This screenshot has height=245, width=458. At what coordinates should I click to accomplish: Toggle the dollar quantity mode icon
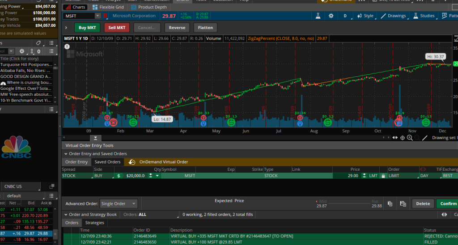(119, 176)
